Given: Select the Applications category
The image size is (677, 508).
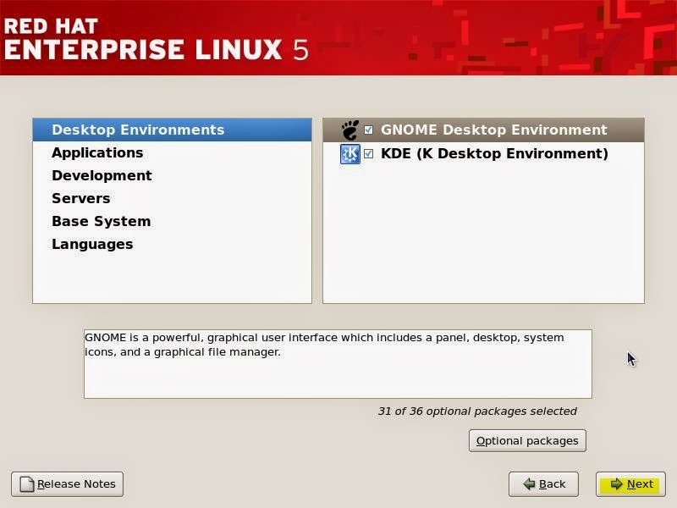Looking at the screenshot, I should click(97, 152).
